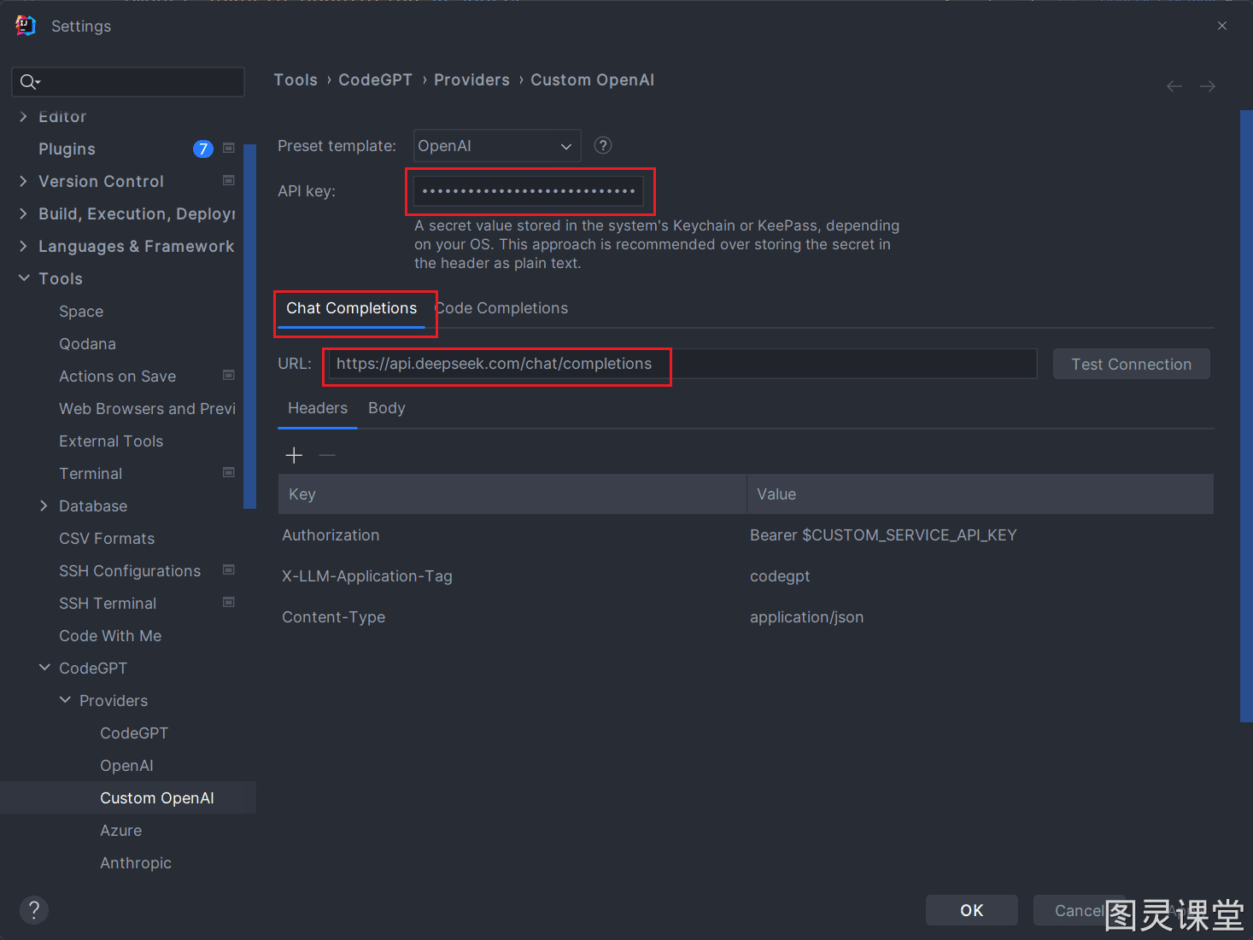Navigate forward with the right arrow icon
The height and width of the screenshot is (940, 1253).
pos(1208,86)
